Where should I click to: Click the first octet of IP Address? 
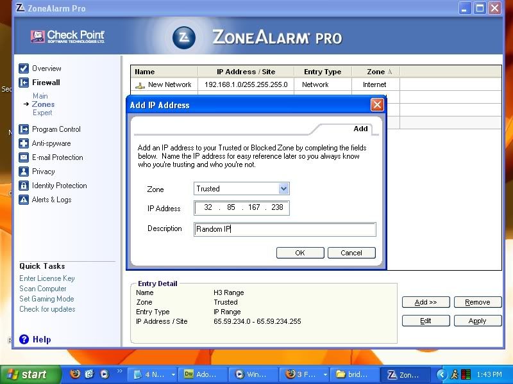(208, 207)
